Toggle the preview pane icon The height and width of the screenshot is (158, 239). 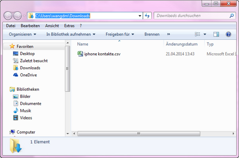tap(216, 34)
